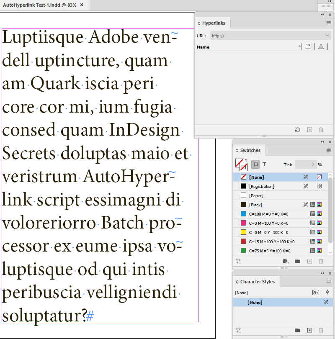
Task: Select the [Registration] swatch
Action: [x=281, y=186]
